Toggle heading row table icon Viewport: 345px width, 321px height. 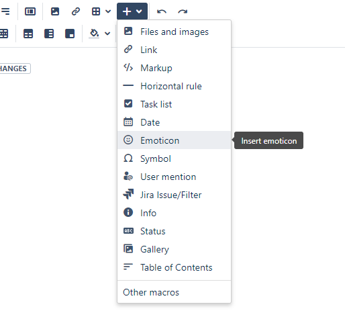[28, 34]
